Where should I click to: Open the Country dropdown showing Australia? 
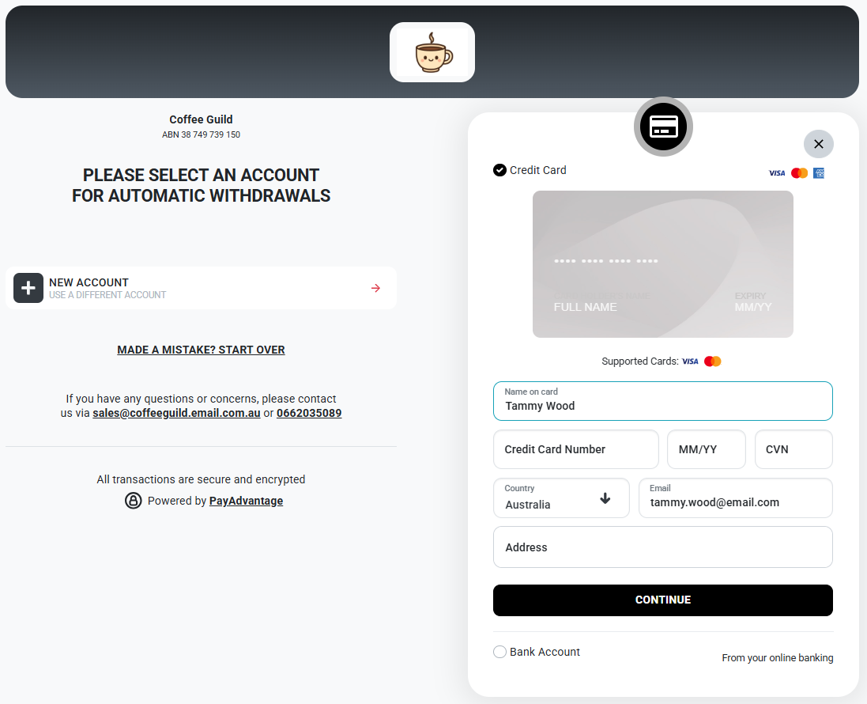(561, 498)
